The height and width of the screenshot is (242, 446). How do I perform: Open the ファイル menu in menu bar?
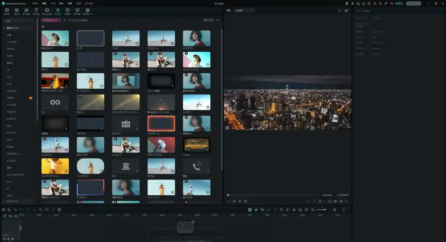point(35,3)
